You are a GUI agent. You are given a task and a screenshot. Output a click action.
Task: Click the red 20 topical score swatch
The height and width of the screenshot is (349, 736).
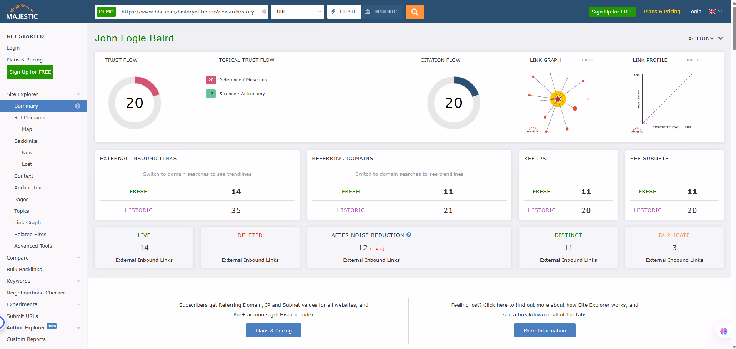click(x=211, y=80)
